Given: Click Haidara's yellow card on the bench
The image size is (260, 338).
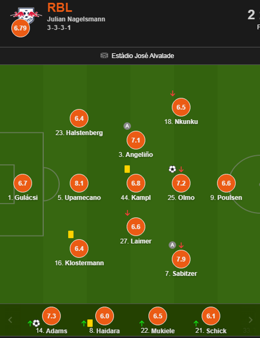Looking at the screenshot, I should coord(90,323).
